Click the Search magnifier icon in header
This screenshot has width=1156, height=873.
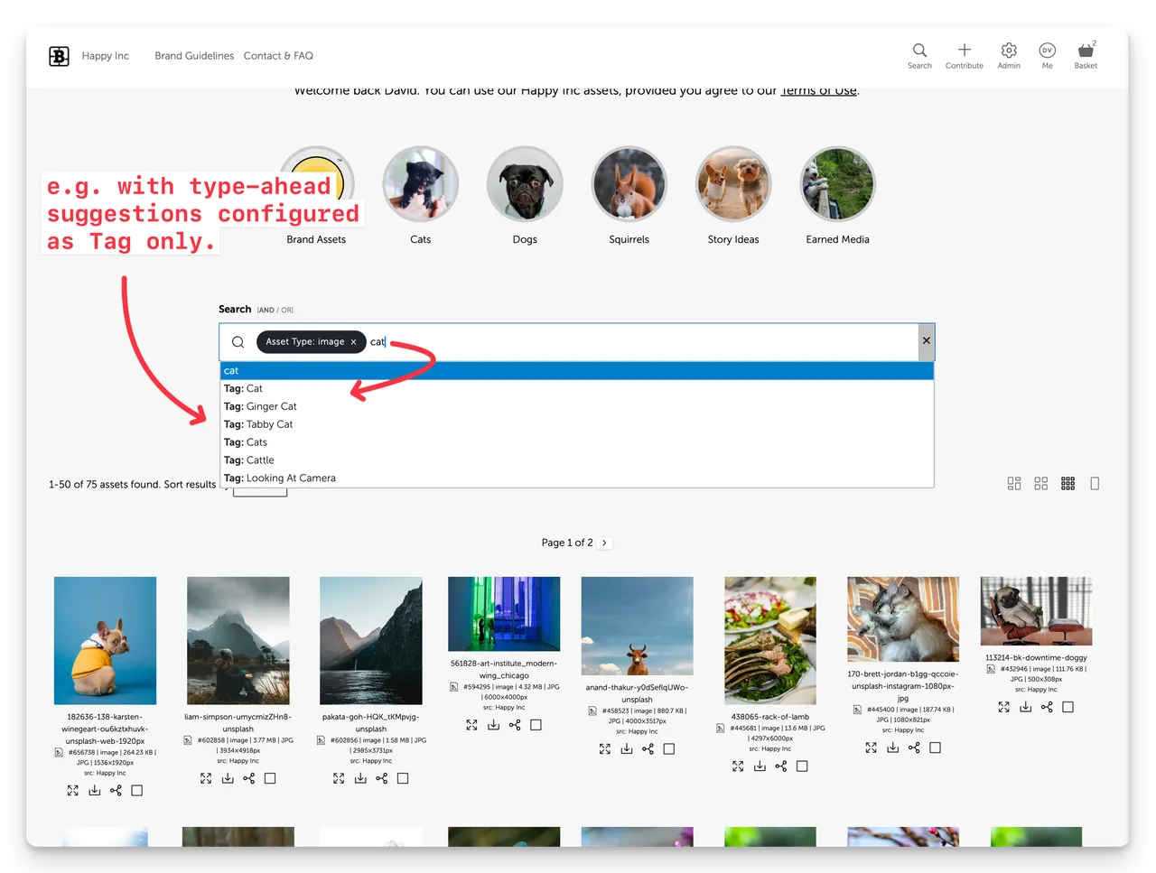(919, 51)
